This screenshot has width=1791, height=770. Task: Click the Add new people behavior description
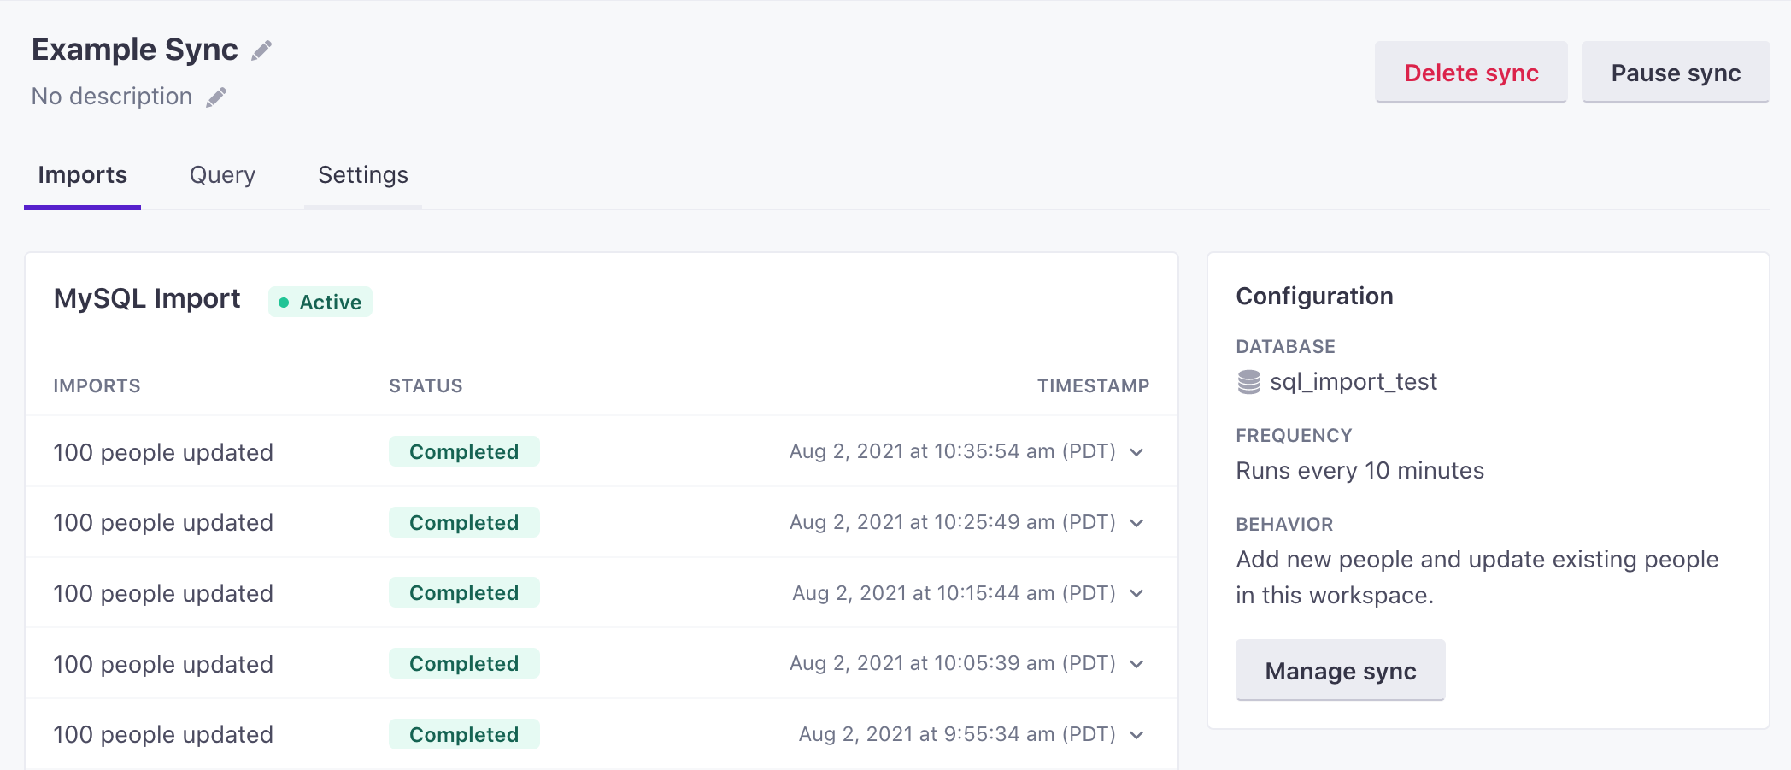[1477, 577]
